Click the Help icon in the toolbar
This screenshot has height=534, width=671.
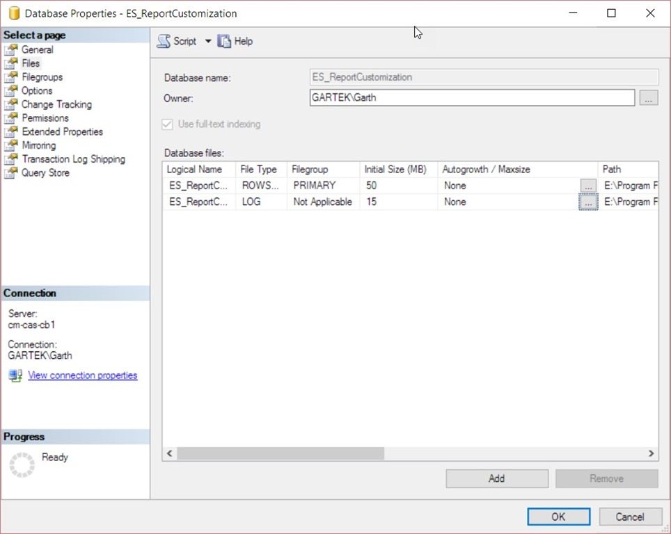pyautogui.click(x=223, y=40)
